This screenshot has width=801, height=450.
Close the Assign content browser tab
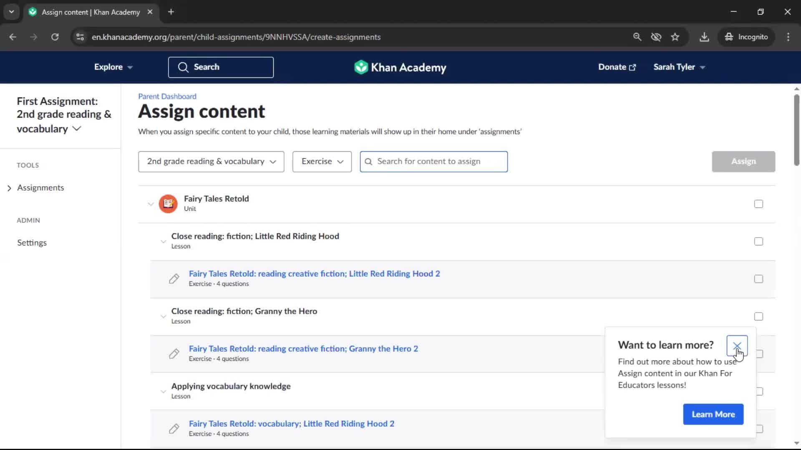150,12
